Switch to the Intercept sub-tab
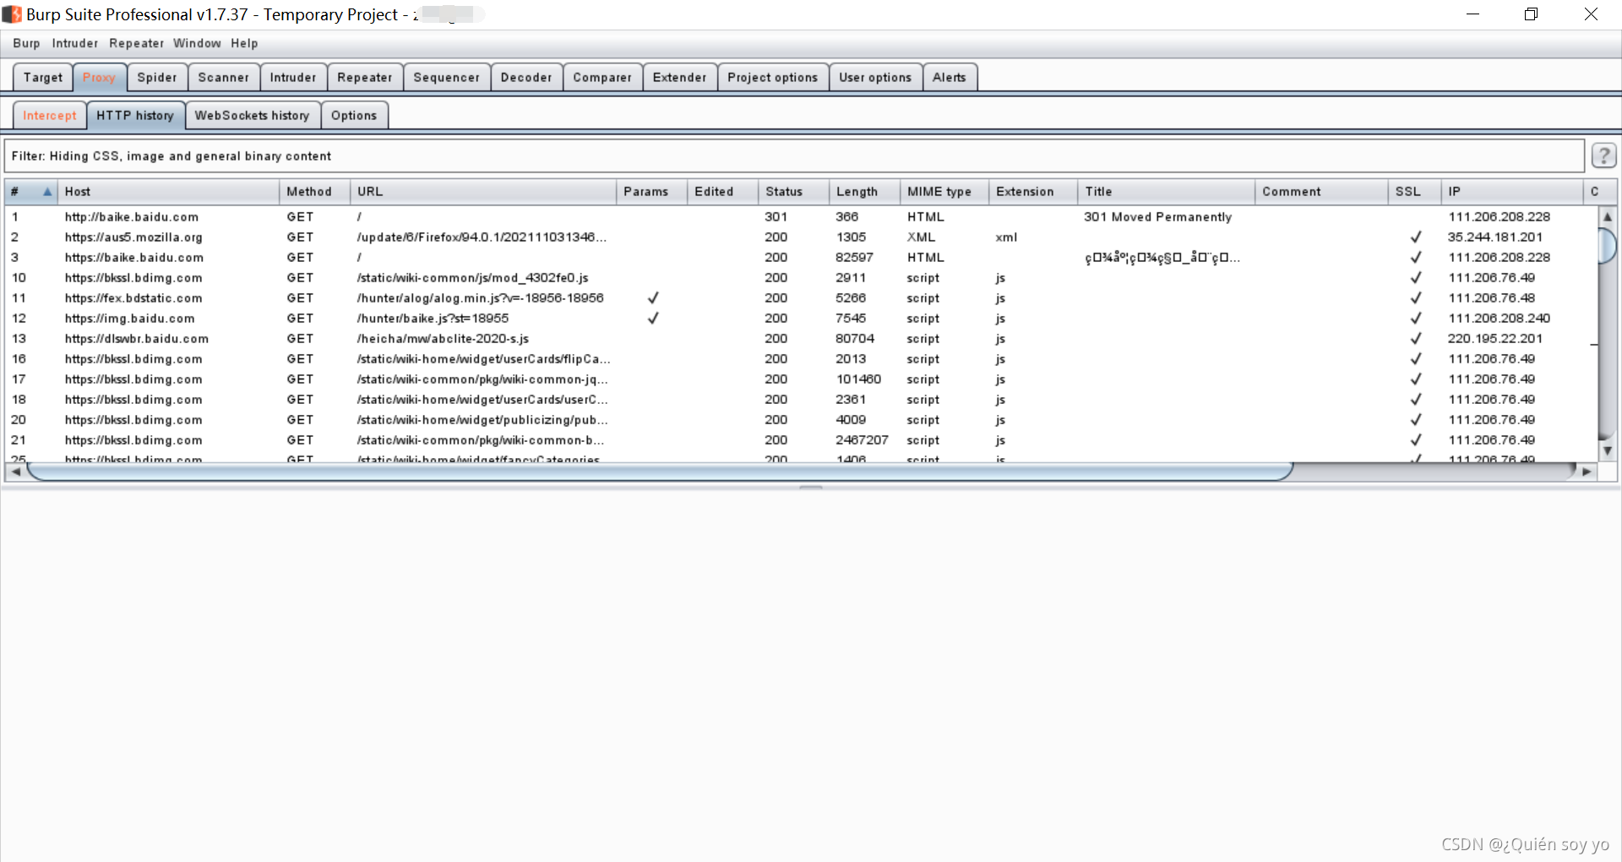The width and height of the screenshot is (1622, 862). (50, 115)
